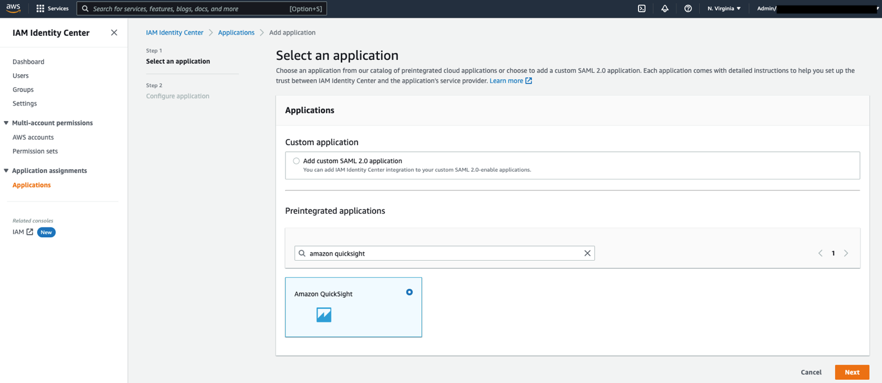The width and height of the screenshot is (882, 383).
Task: Open the notifications bell
Action: [665, 9]
